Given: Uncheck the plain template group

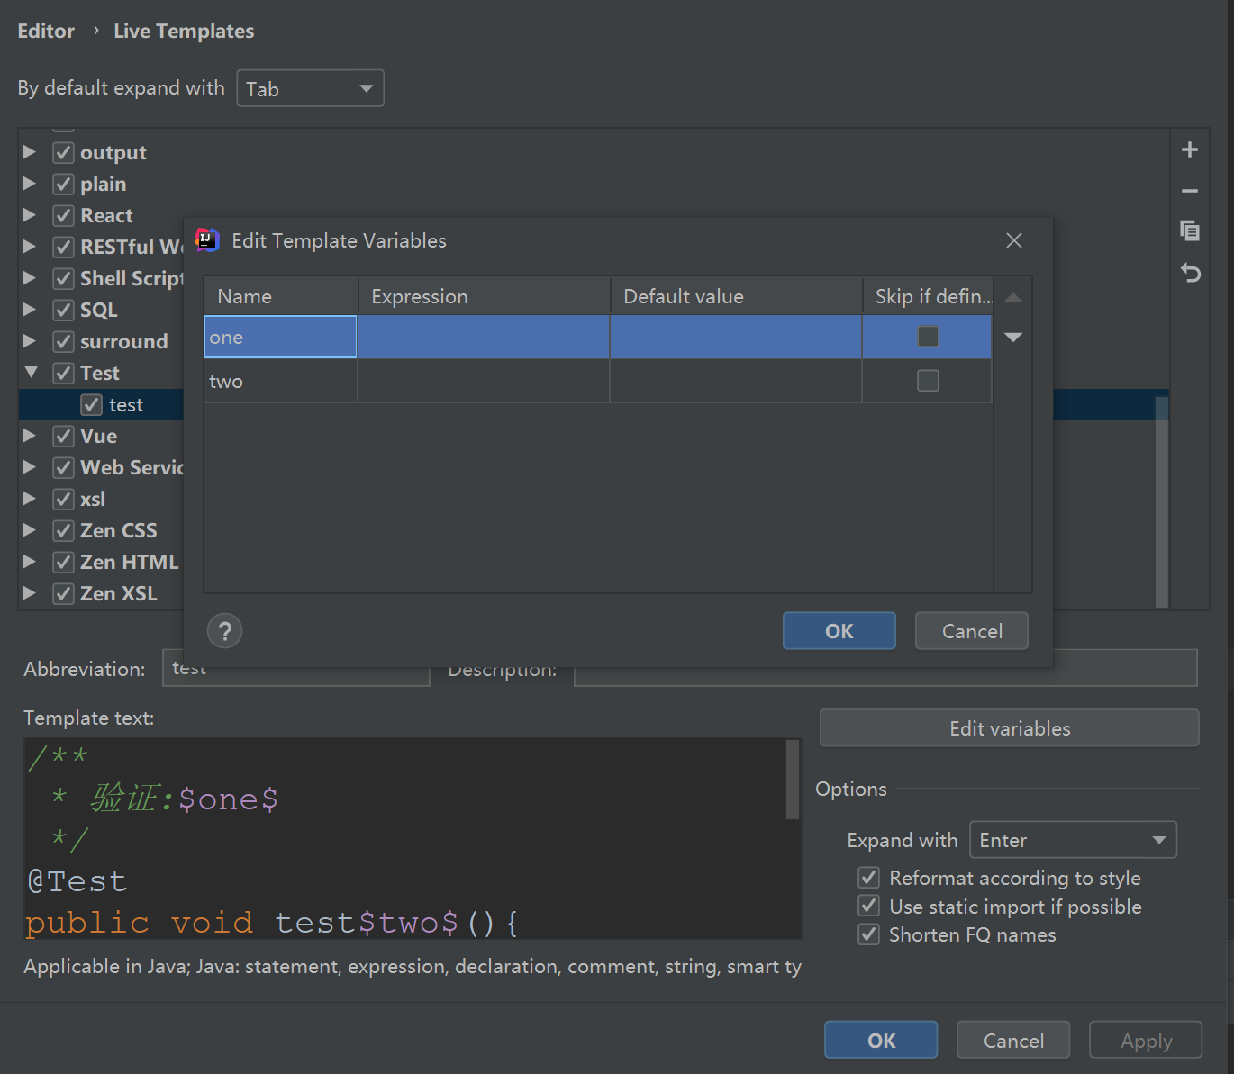Looking at the screenshot, I should 63,184.
